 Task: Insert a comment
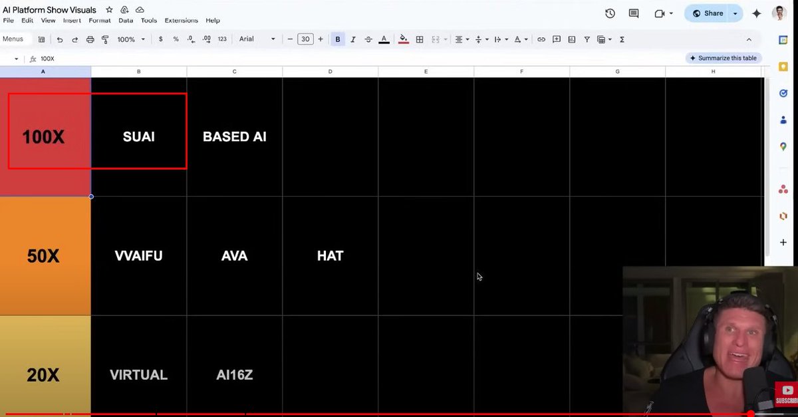(x=557, y=39)
